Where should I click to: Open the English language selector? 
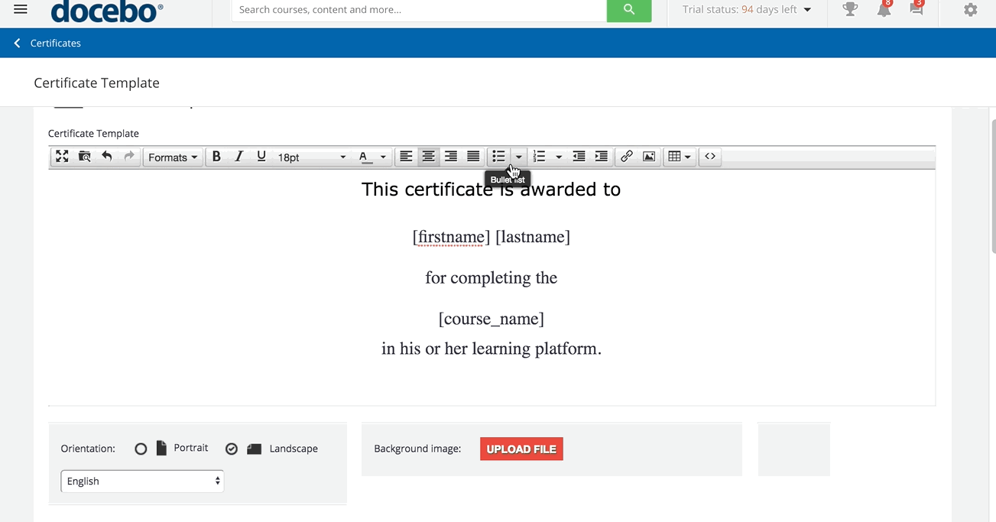tap(142, 481)
